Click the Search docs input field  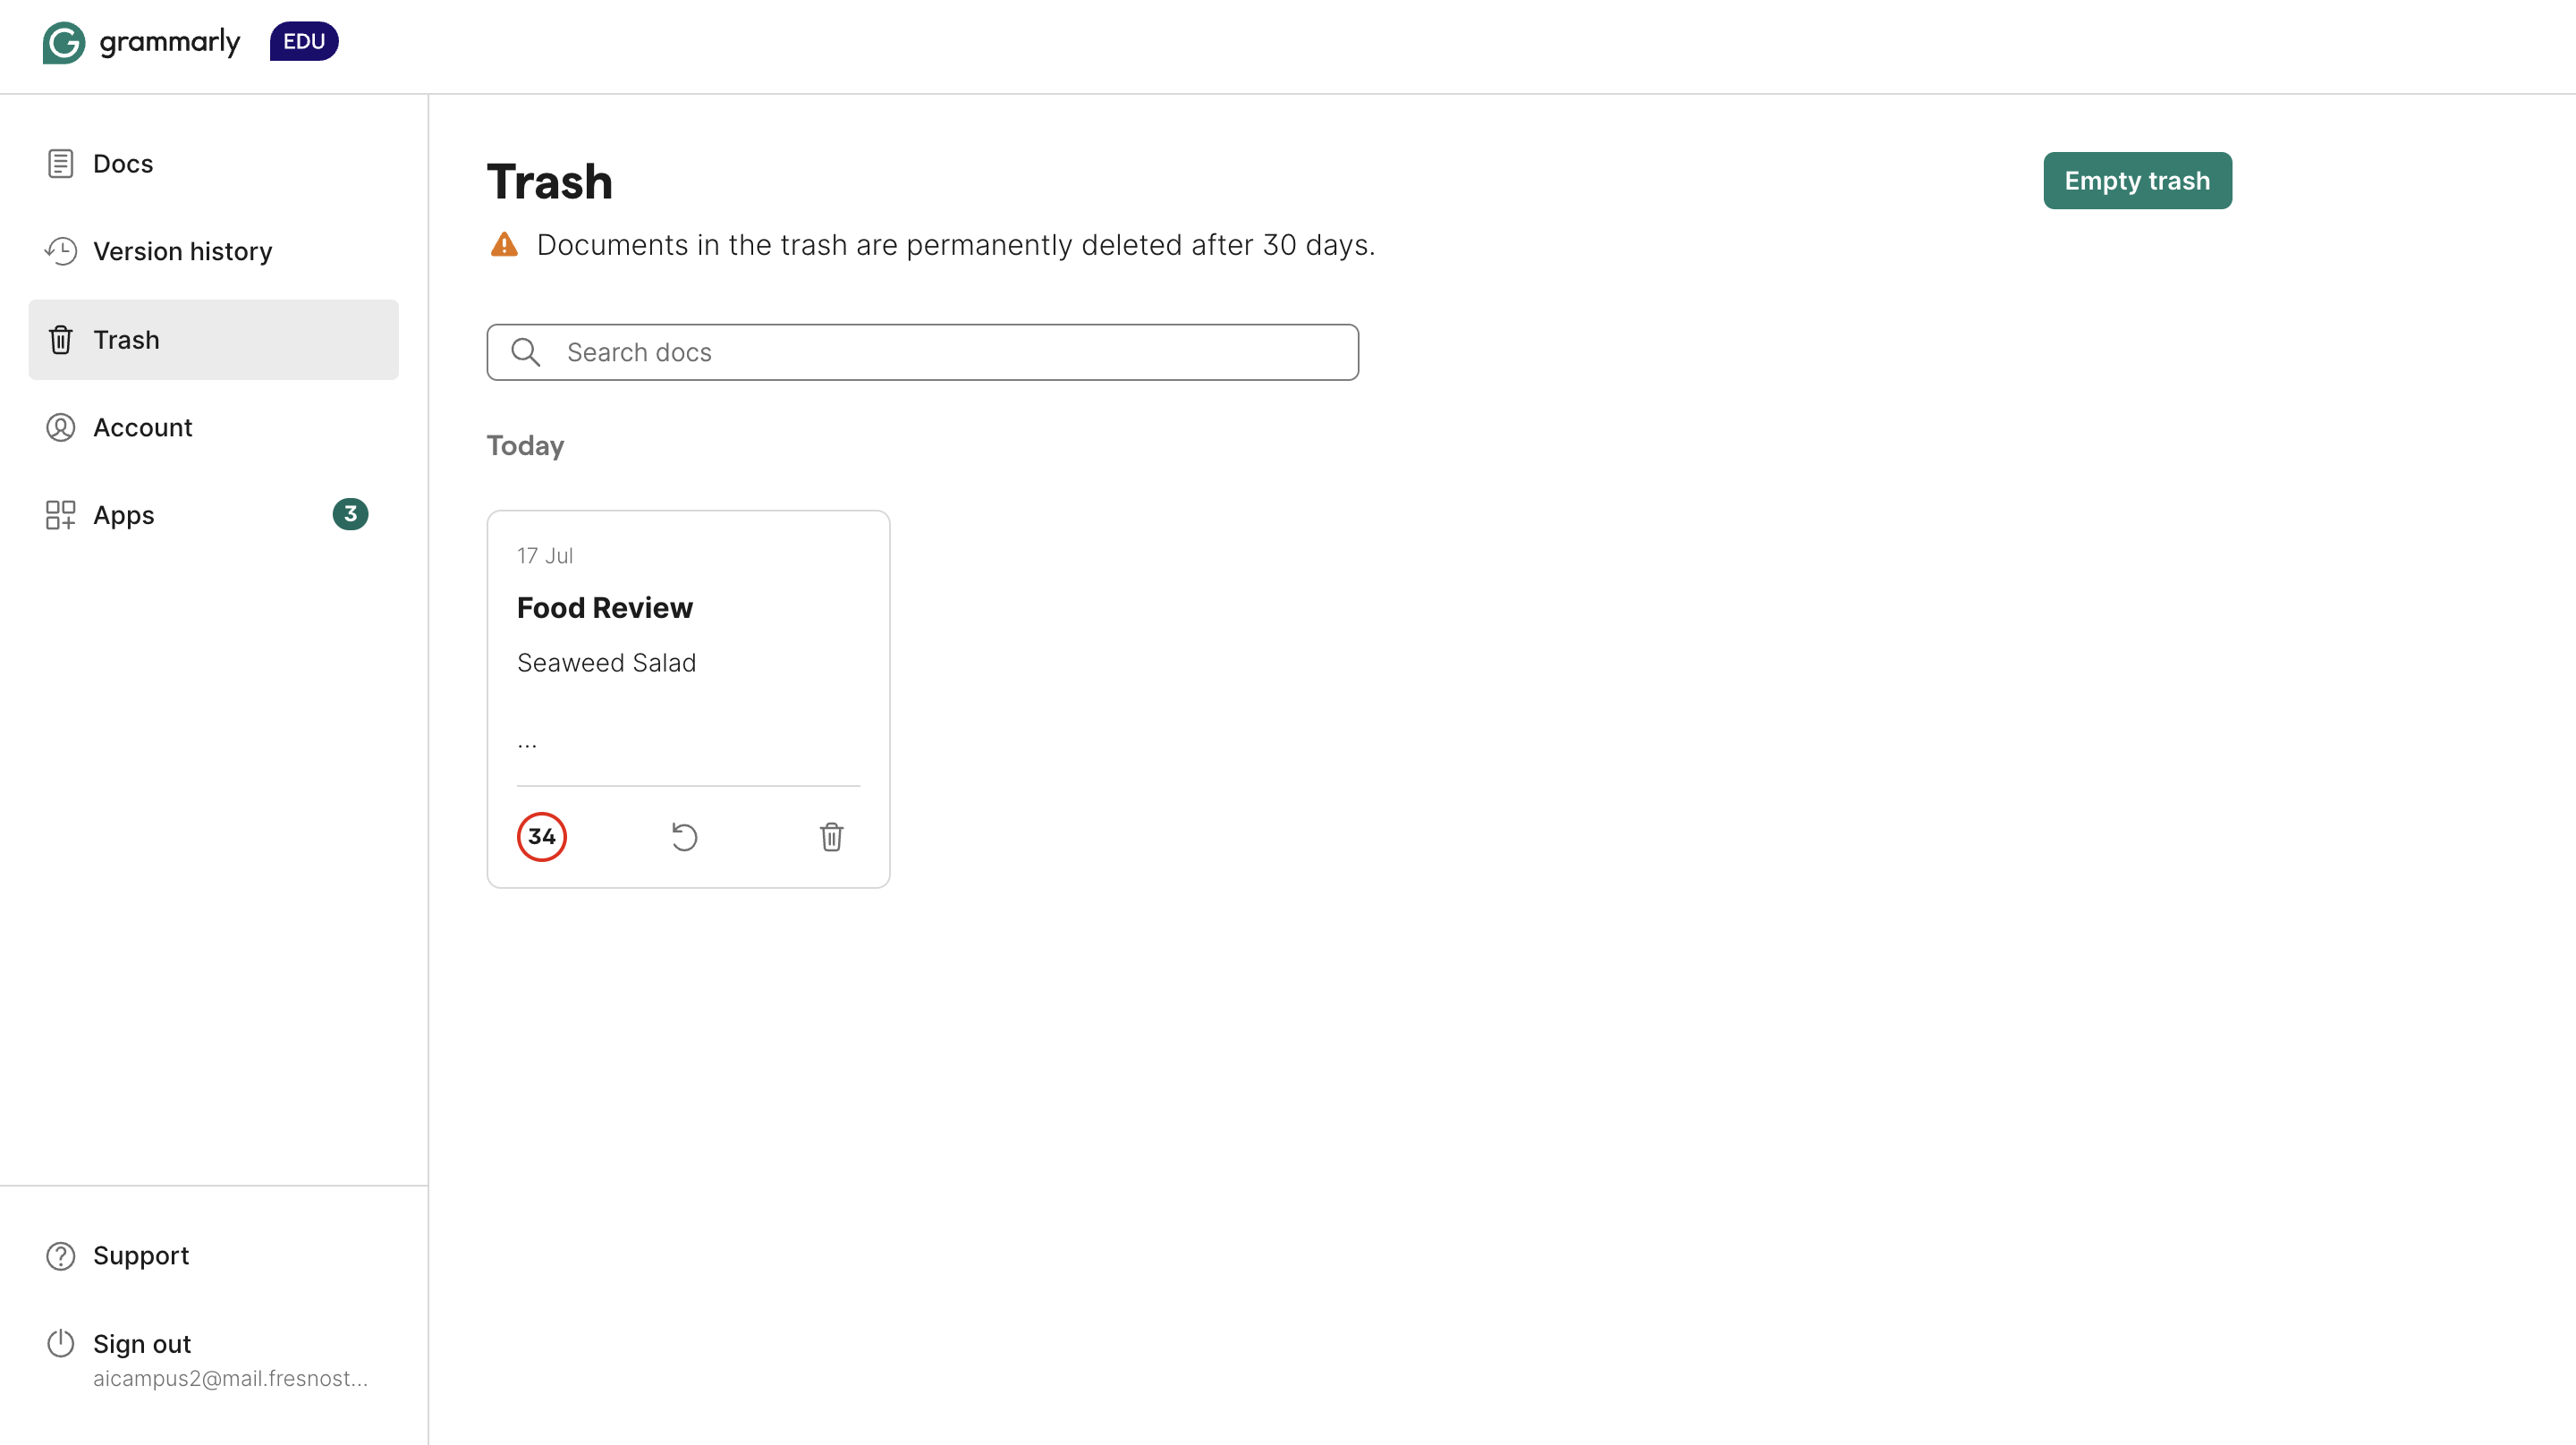pyautogui.click(x=950, y=352)
